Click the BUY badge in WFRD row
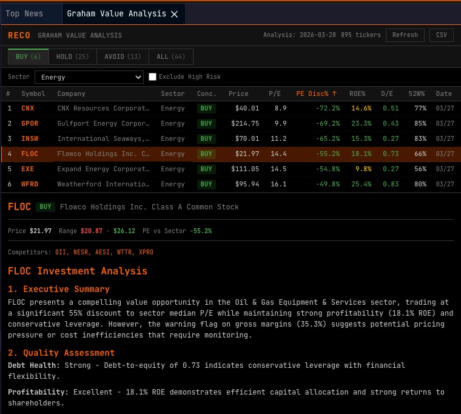This screenshot has height=414, width=461. 206,184
